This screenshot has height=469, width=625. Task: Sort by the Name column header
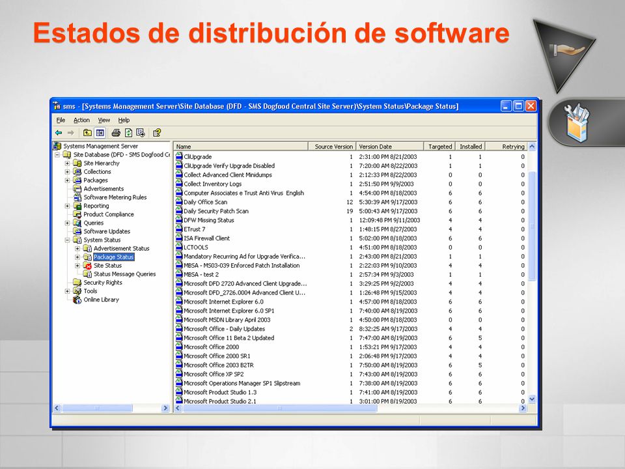[241, 147]
